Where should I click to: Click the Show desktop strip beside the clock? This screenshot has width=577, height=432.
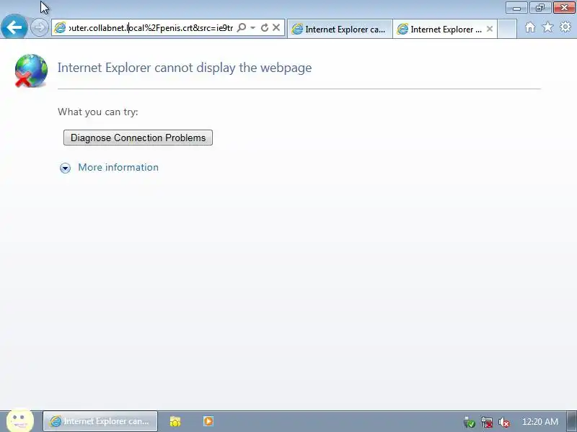(x=572, y=421)
